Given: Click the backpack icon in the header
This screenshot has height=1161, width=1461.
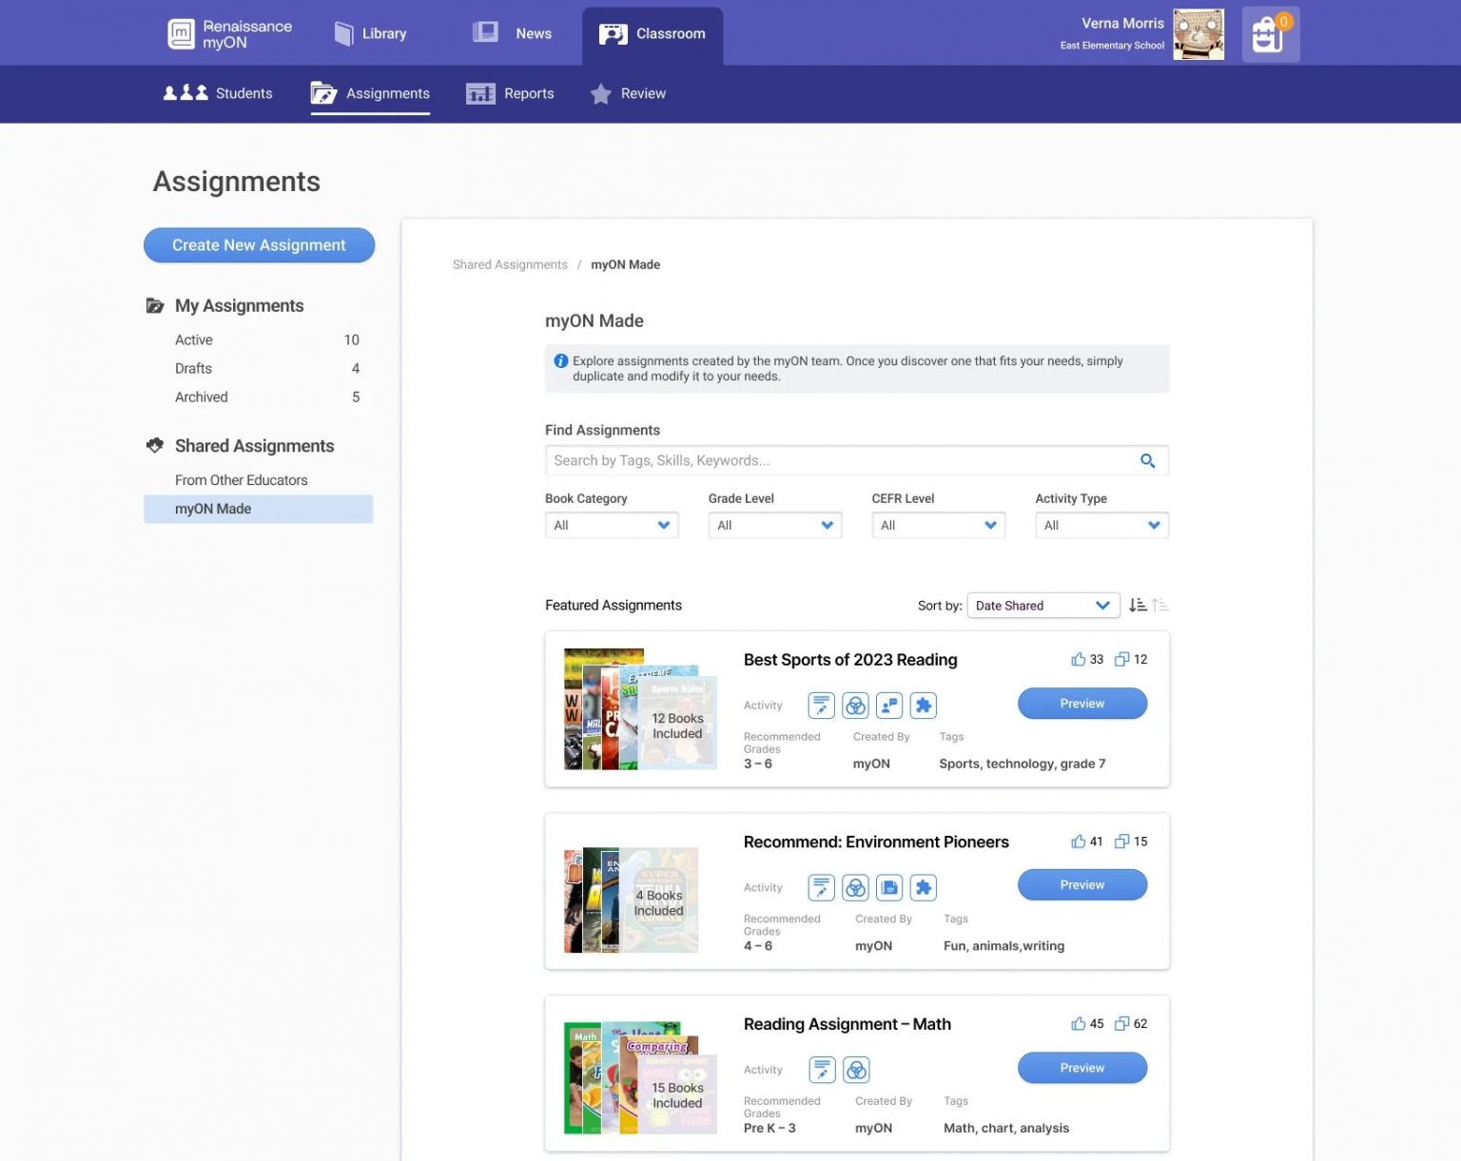Looking at the screenshot, I should (1270, 35).
